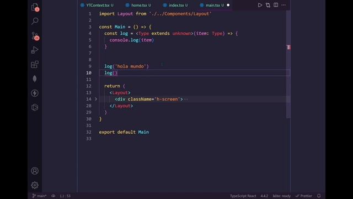Screen dimensions: 353x199
Task: Expand the folded div on line 14
Action: coord(96,99)
